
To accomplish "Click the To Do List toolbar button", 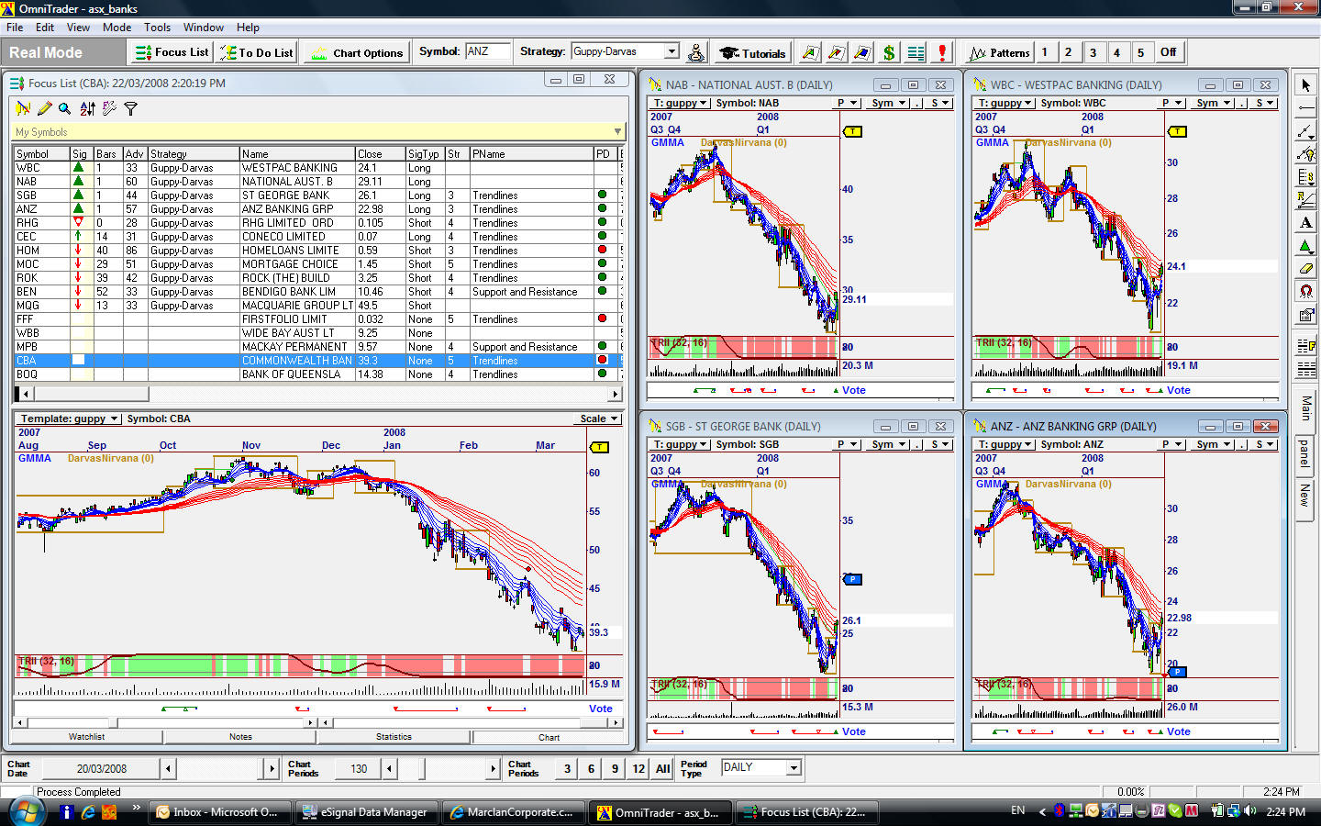I will (x=257, y=52).
